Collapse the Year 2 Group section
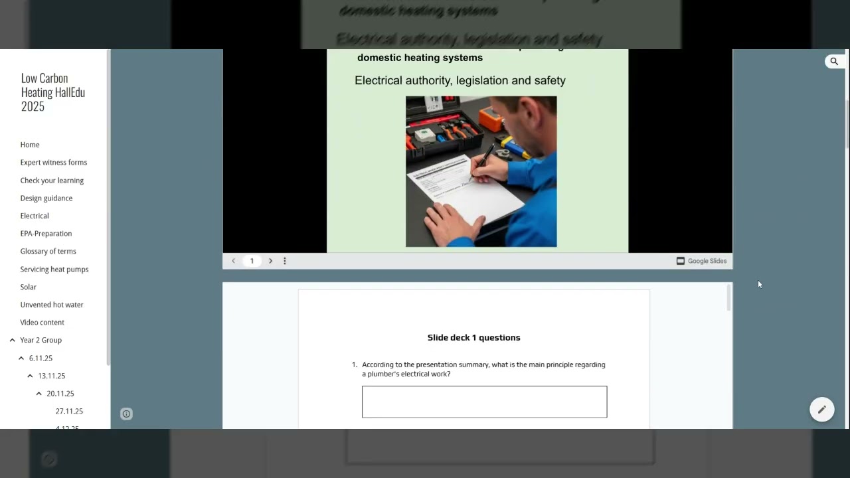The width and height of the screenshot is (850, 478). click(x=12, y=340)
